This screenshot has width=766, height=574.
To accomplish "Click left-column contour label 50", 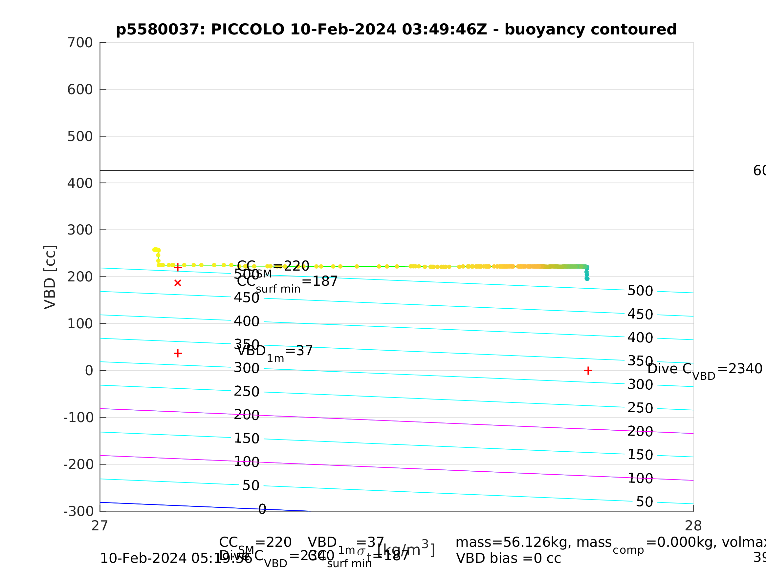I will click(x=251, y=485).
